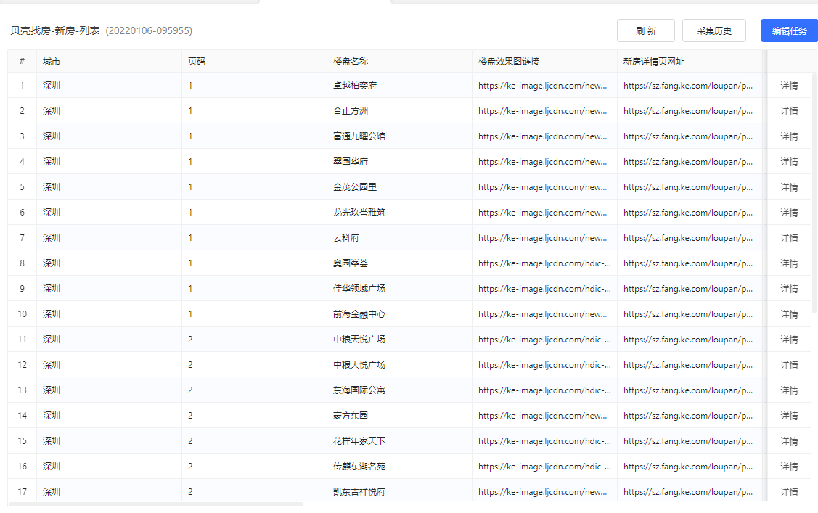The image size is (818, 513).
Task: Click the 新房详情页网址 column header
Action: point(689,61)
